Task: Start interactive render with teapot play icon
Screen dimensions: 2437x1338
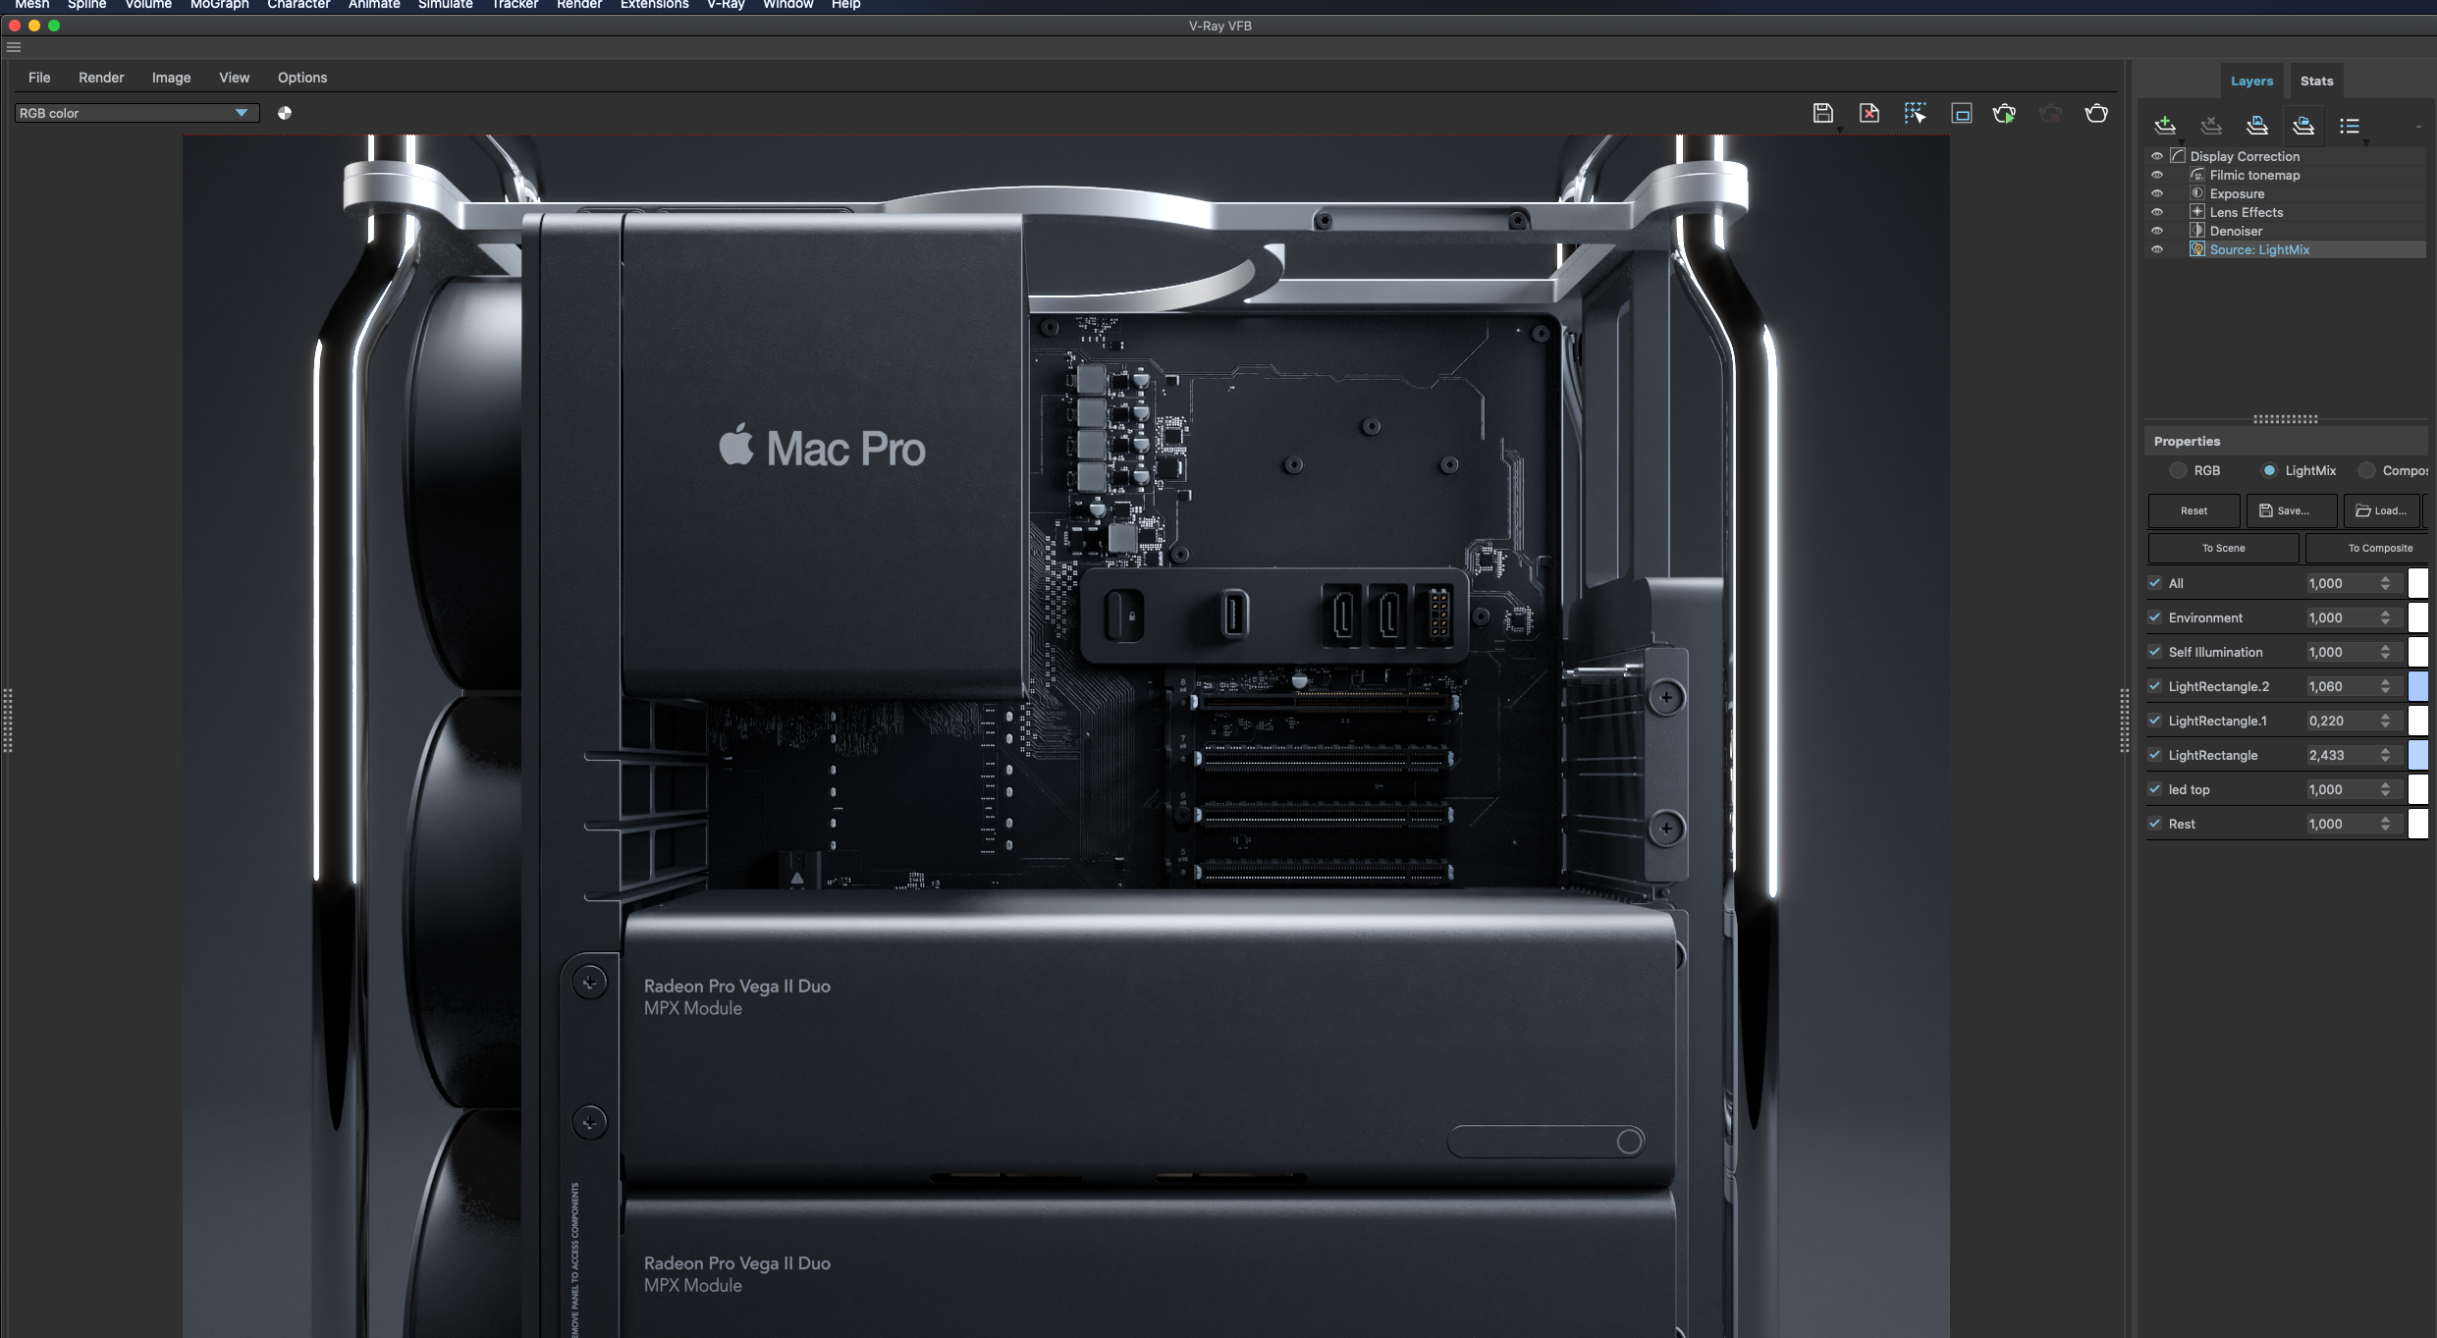Action: 2004,113
